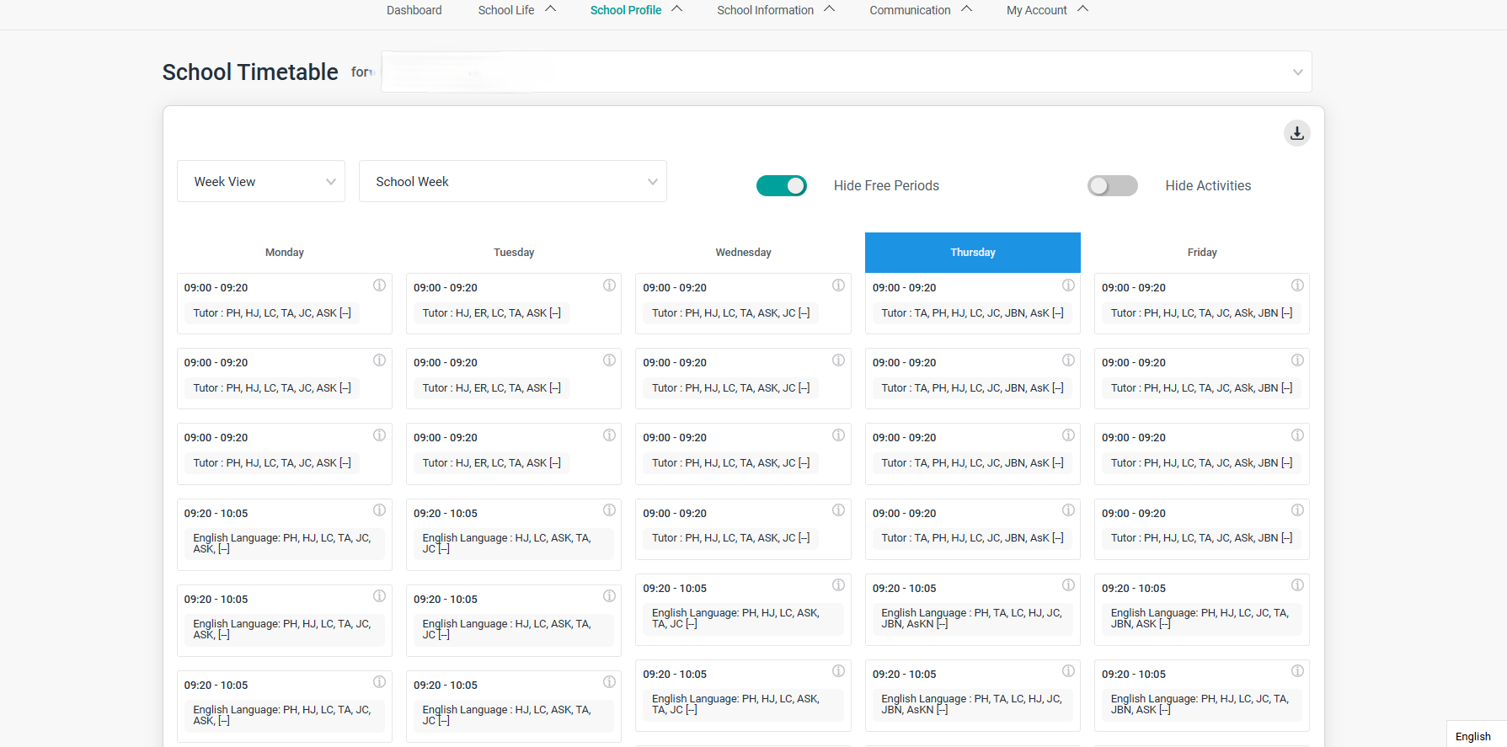1507x747 pixels.
Task: Open the Week View dropdown
Action: 261,182
